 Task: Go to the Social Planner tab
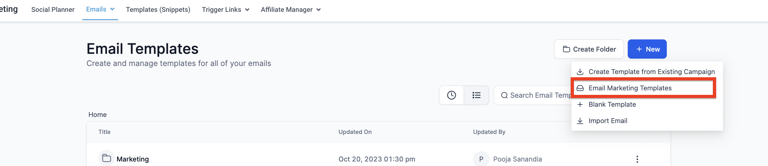point(53,10)
